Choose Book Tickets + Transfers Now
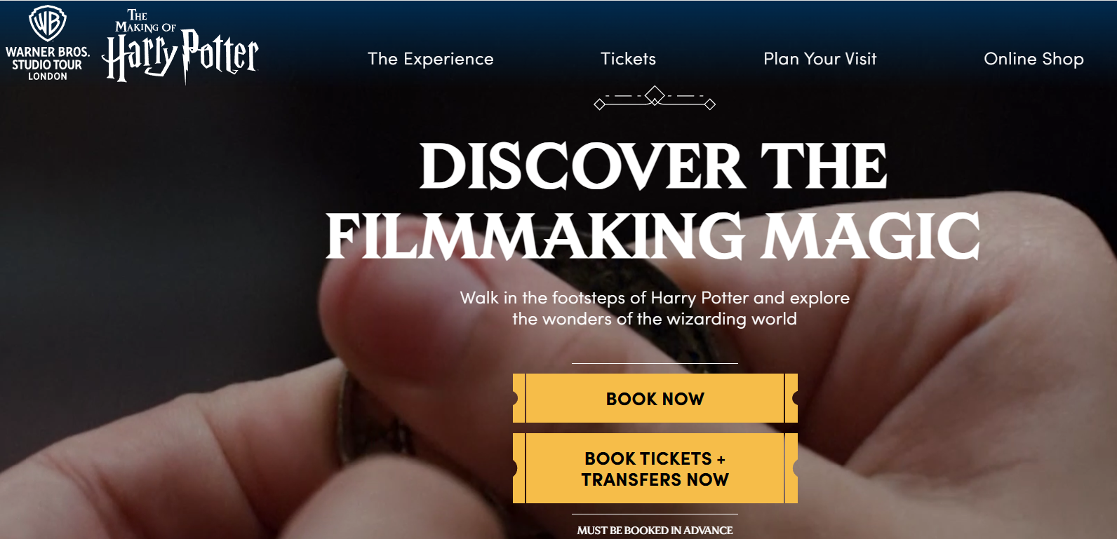1117x539 pixels. point(655,468)
